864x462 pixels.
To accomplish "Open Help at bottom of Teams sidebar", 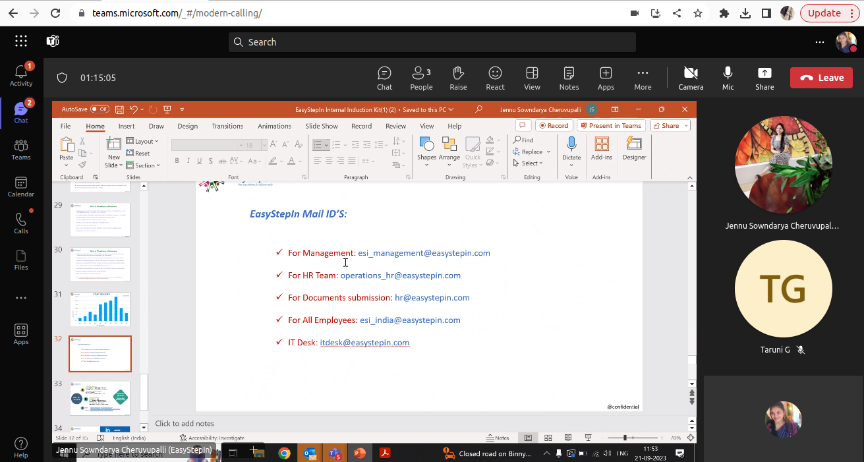I will click(x=21, y=448).
